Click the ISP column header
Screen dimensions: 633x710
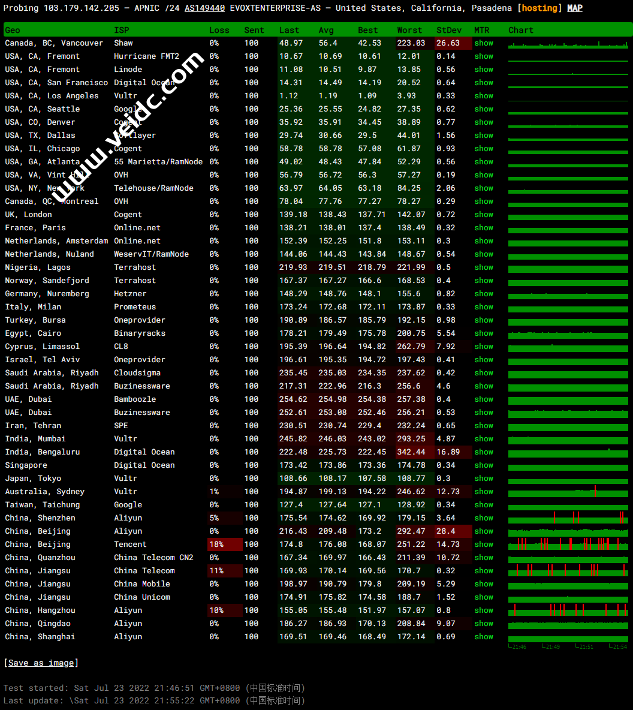[x=121, y=31]
